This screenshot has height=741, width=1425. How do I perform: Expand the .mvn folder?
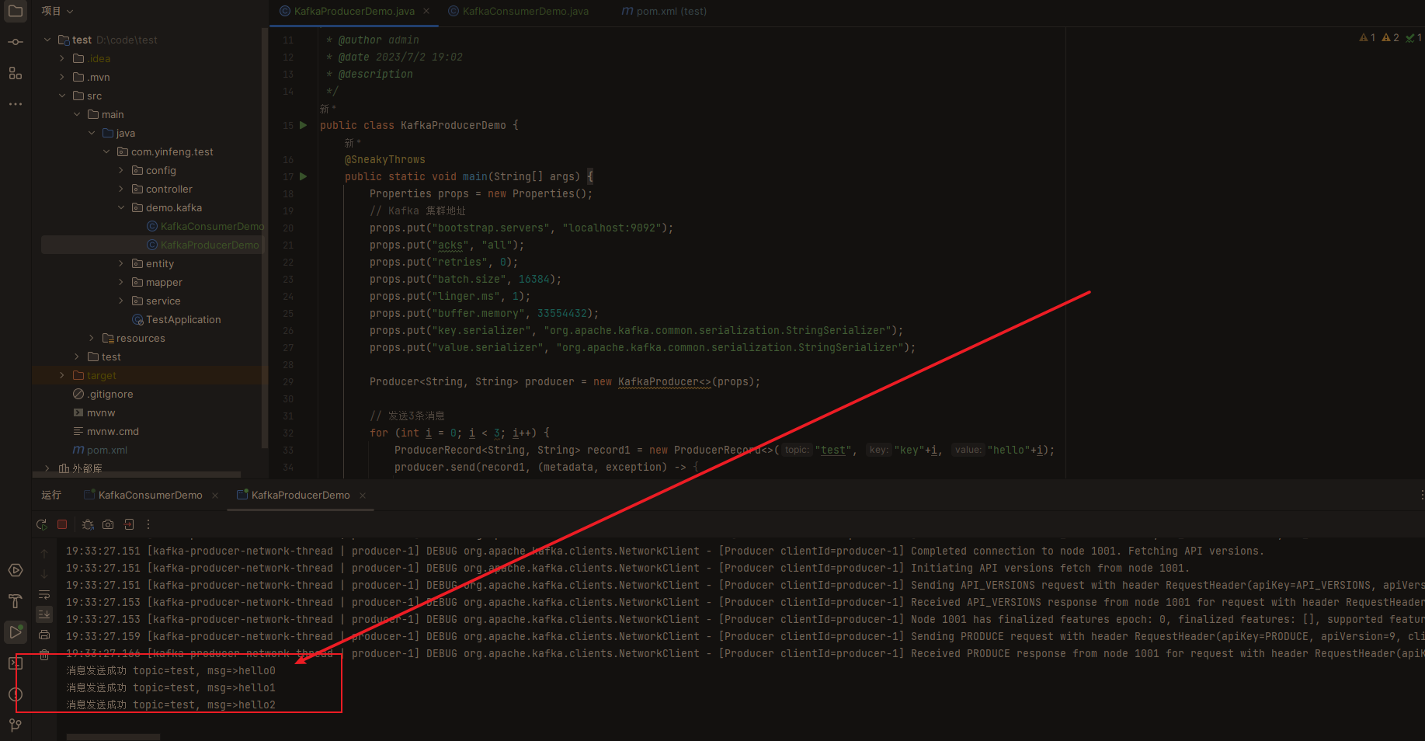[x=62, y=77]
